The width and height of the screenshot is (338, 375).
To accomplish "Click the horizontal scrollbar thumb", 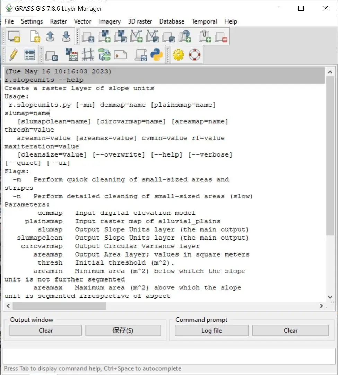I will click(59, 306).
